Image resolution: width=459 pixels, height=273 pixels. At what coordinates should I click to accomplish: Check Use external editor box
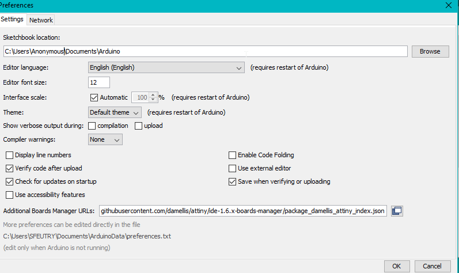tap(233, 168)
